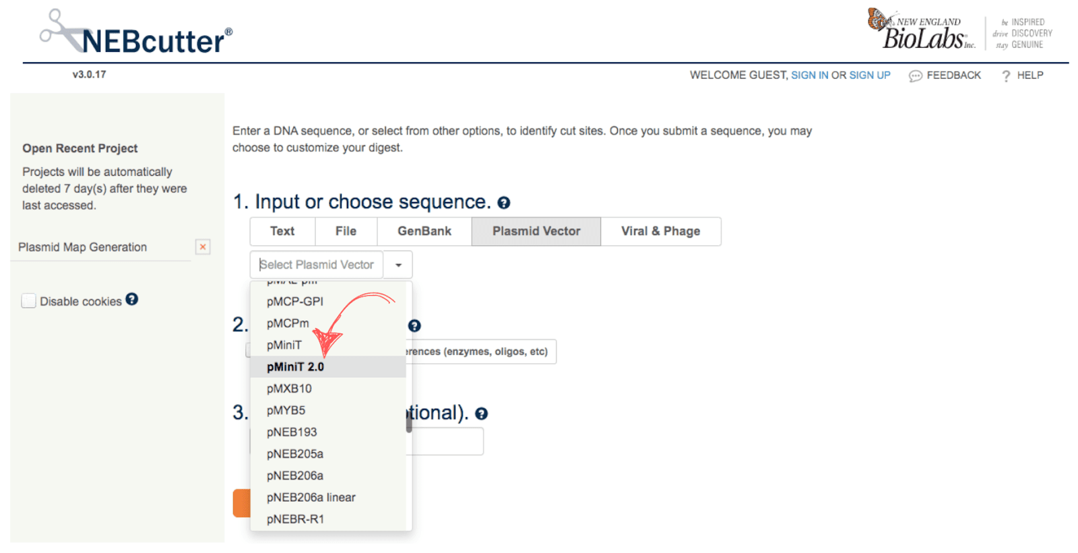Switch to the Viral & Phage tab

click(x=660, y=231)
